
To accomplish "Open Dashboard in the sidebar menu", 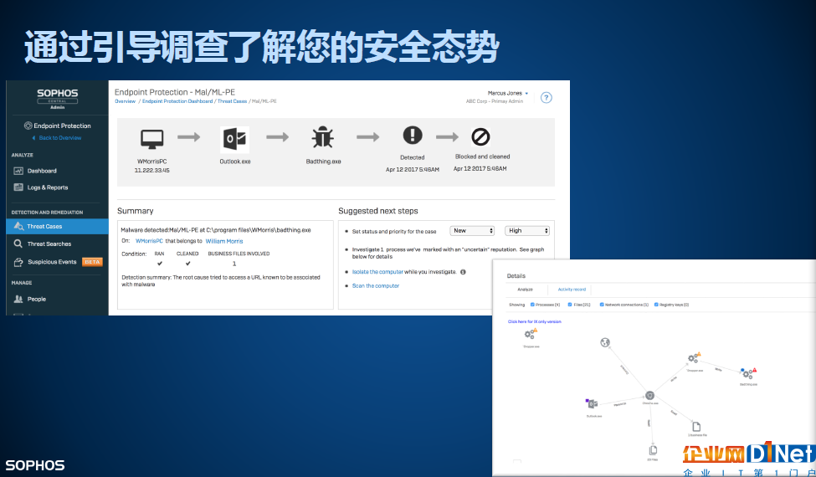I will coord(42,171).
